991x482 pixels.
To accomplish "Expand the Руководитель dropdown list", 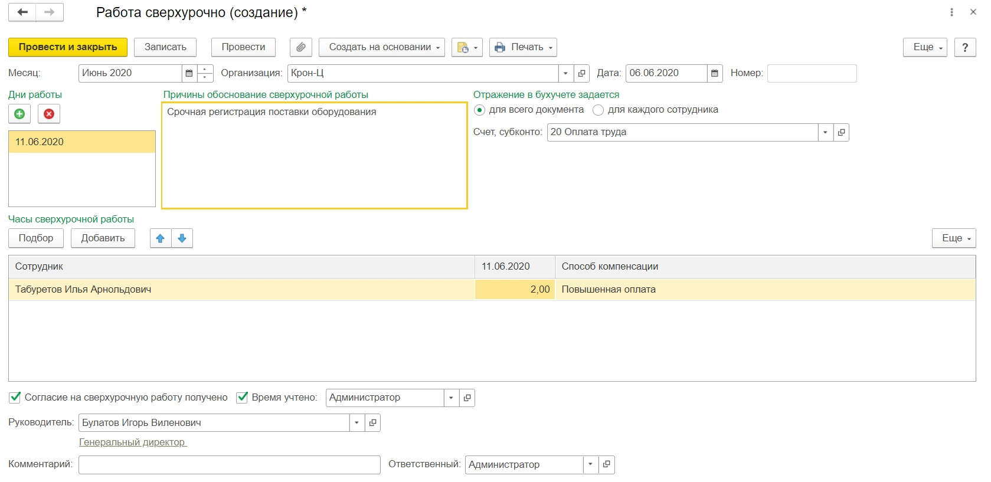I will (x=357, y=423).
